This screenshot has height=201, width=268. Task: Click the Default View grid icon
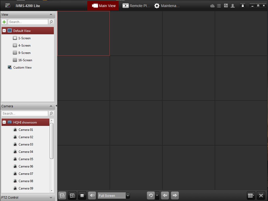coord(10,31)
